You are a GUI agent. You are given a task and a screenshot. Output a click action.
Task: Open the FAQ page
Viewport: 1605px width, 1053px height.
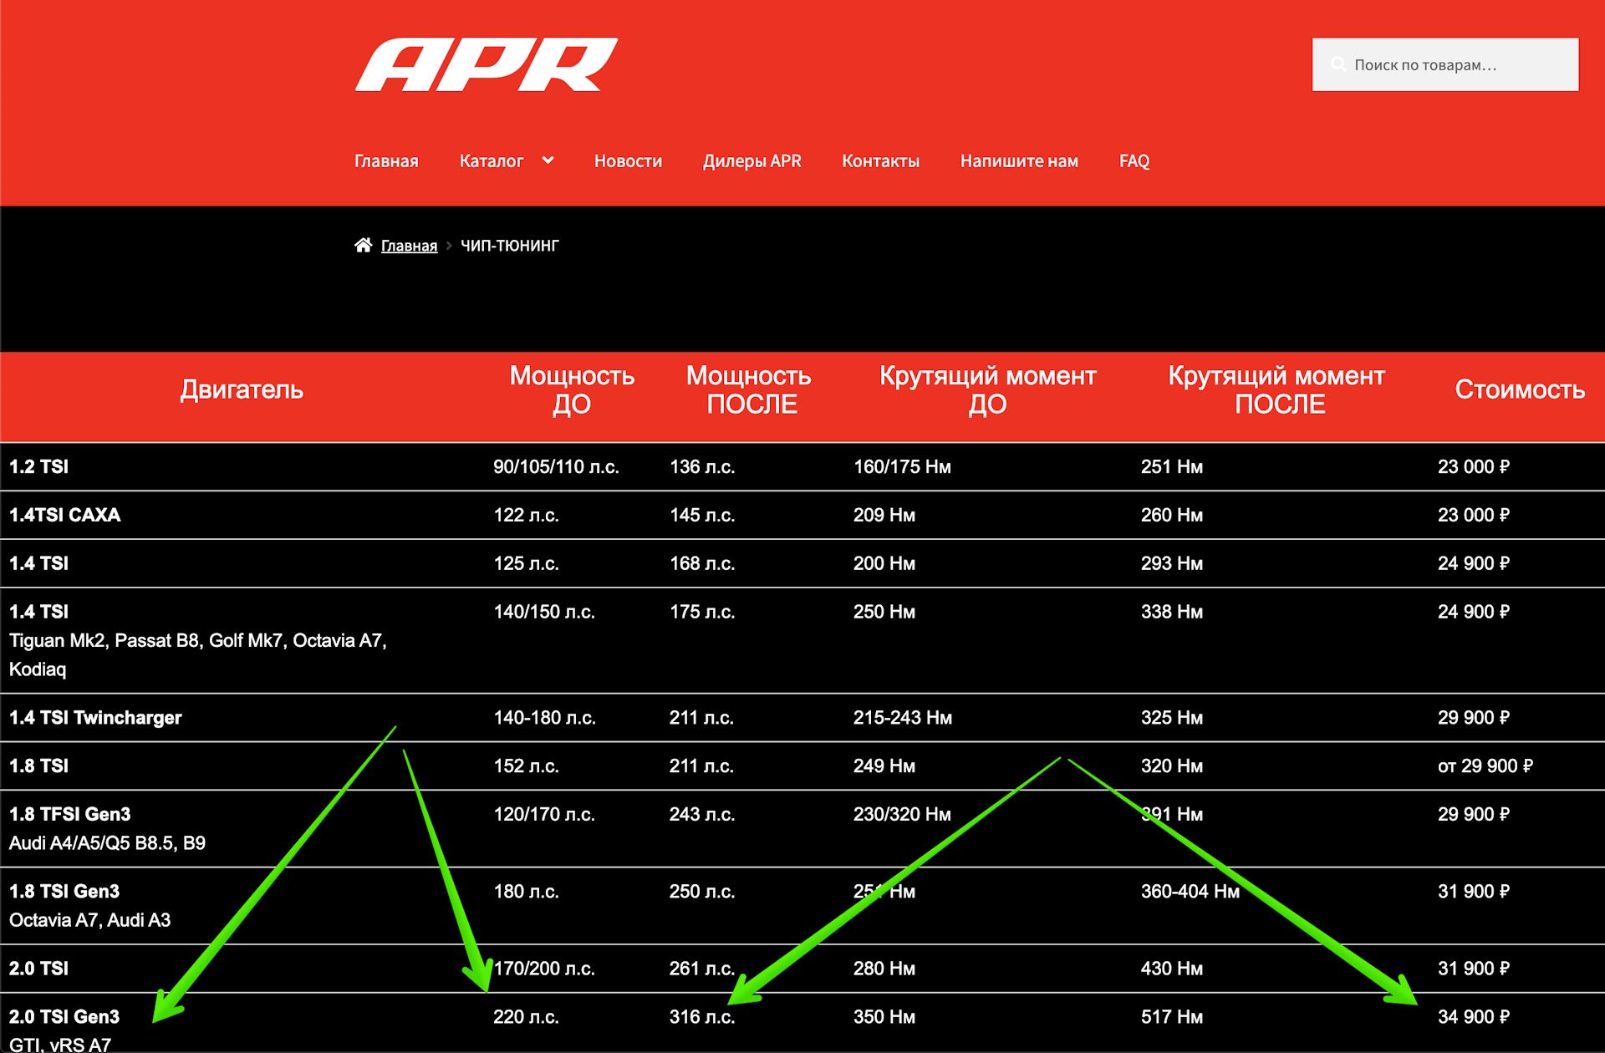click(1134, 161)
